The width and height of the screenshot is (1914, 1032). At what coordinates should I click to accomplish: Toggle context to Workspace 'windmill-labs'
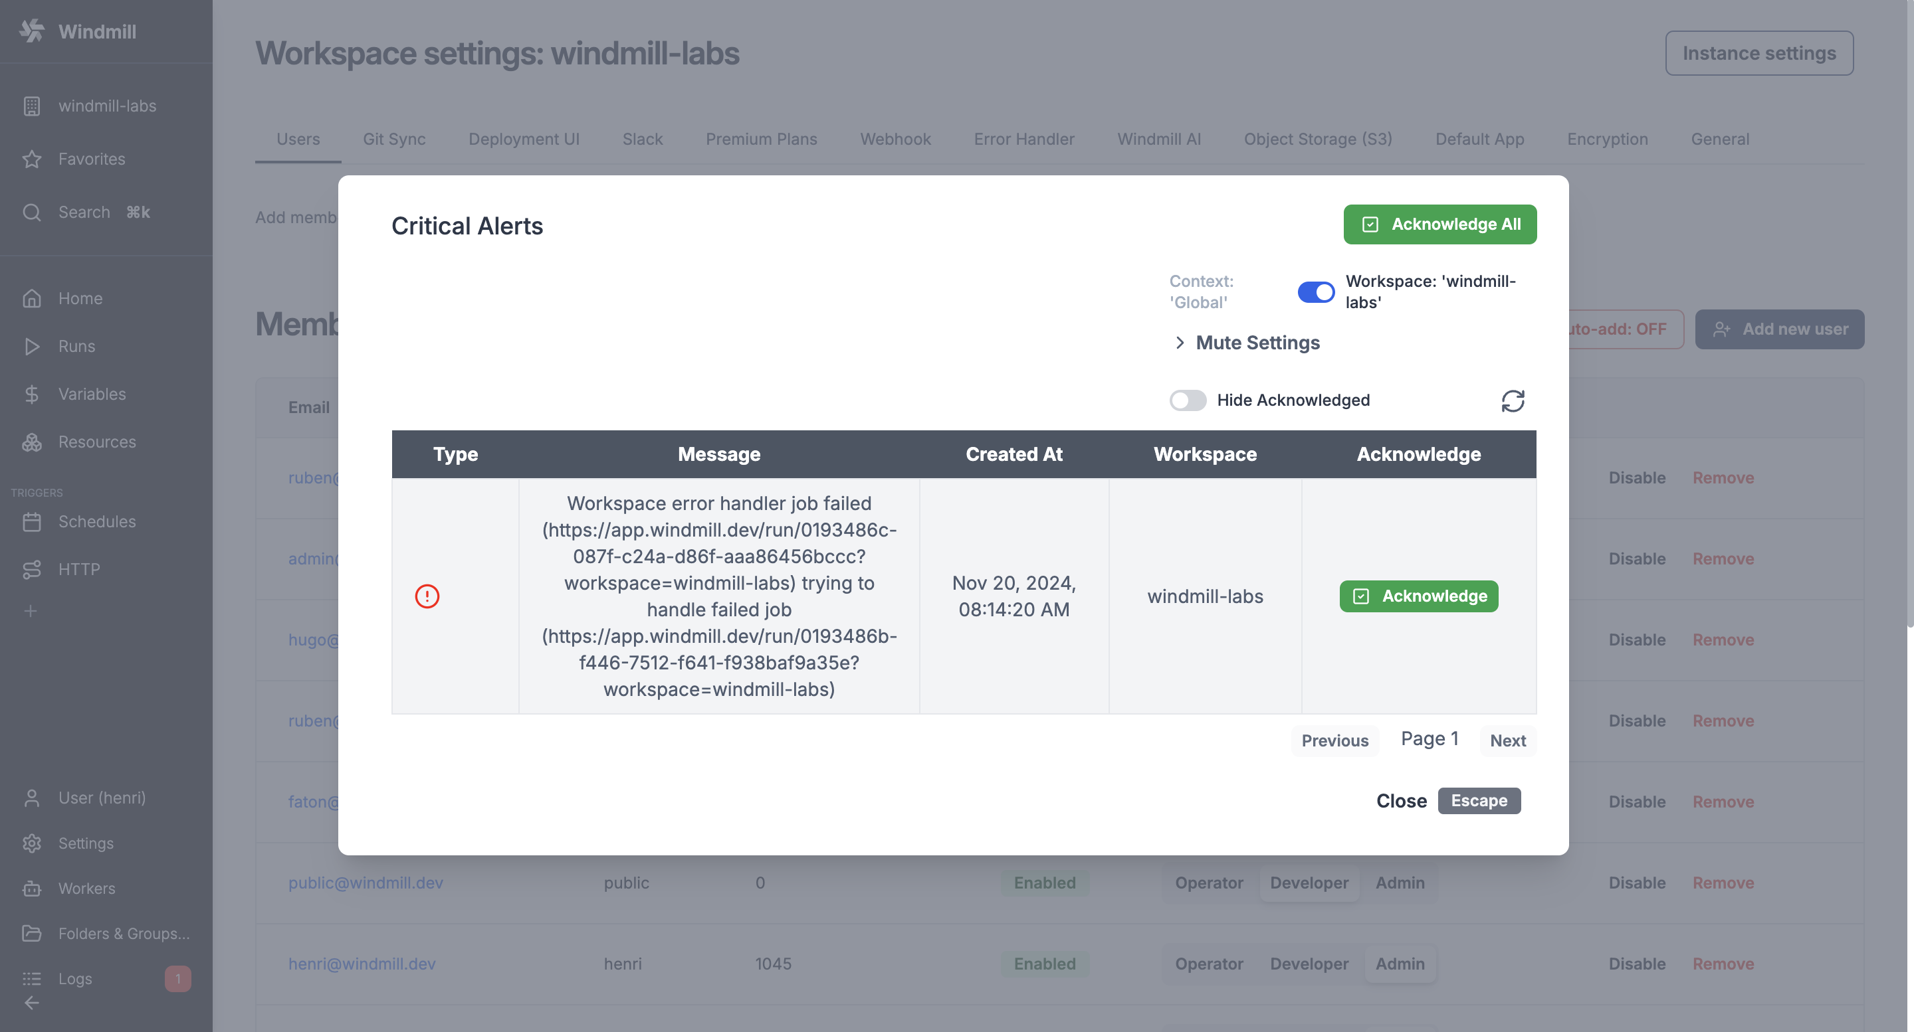pos(1316,292)
